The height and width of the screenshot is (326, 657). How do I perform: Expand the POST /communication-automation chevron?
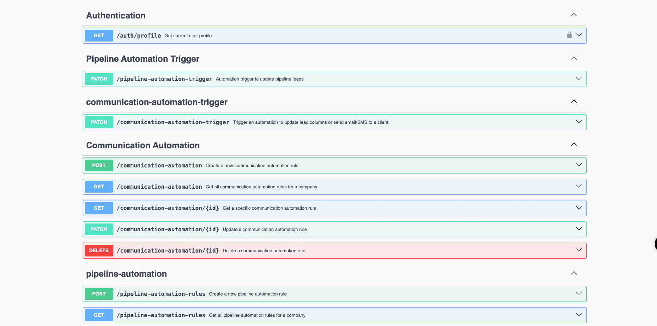coord(579,165)
